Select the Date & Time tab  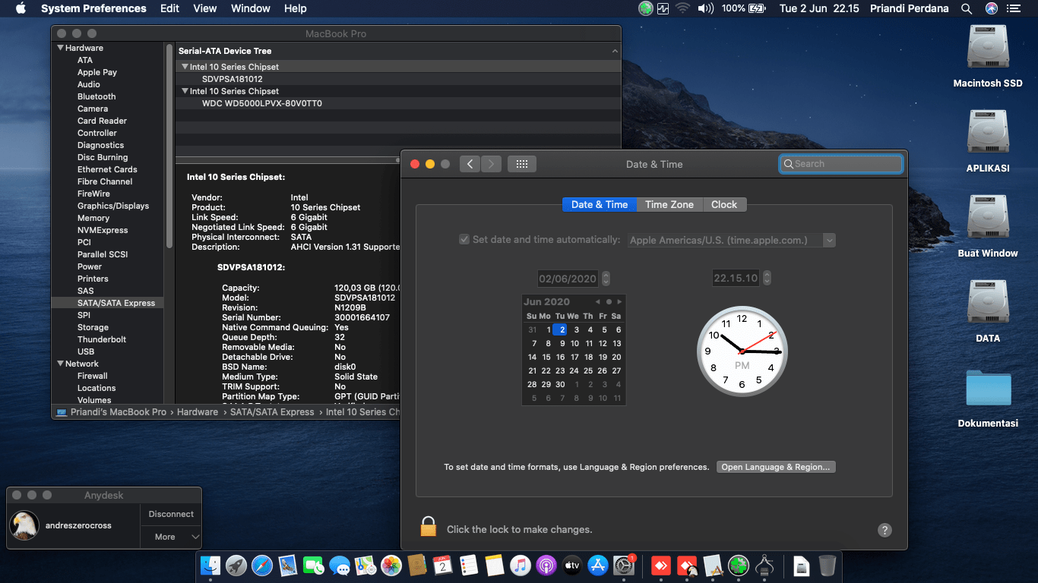tap(600, 204)
